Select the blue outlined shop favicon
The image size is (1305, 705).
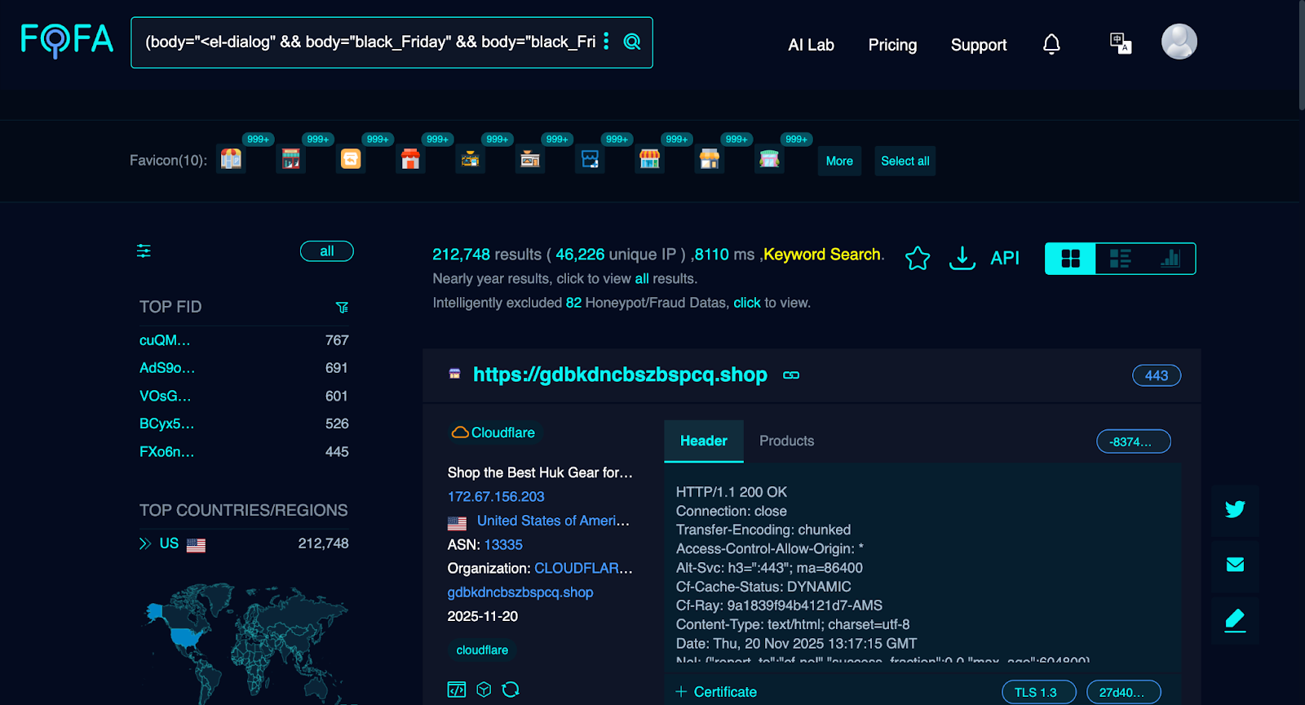[590, 159]
